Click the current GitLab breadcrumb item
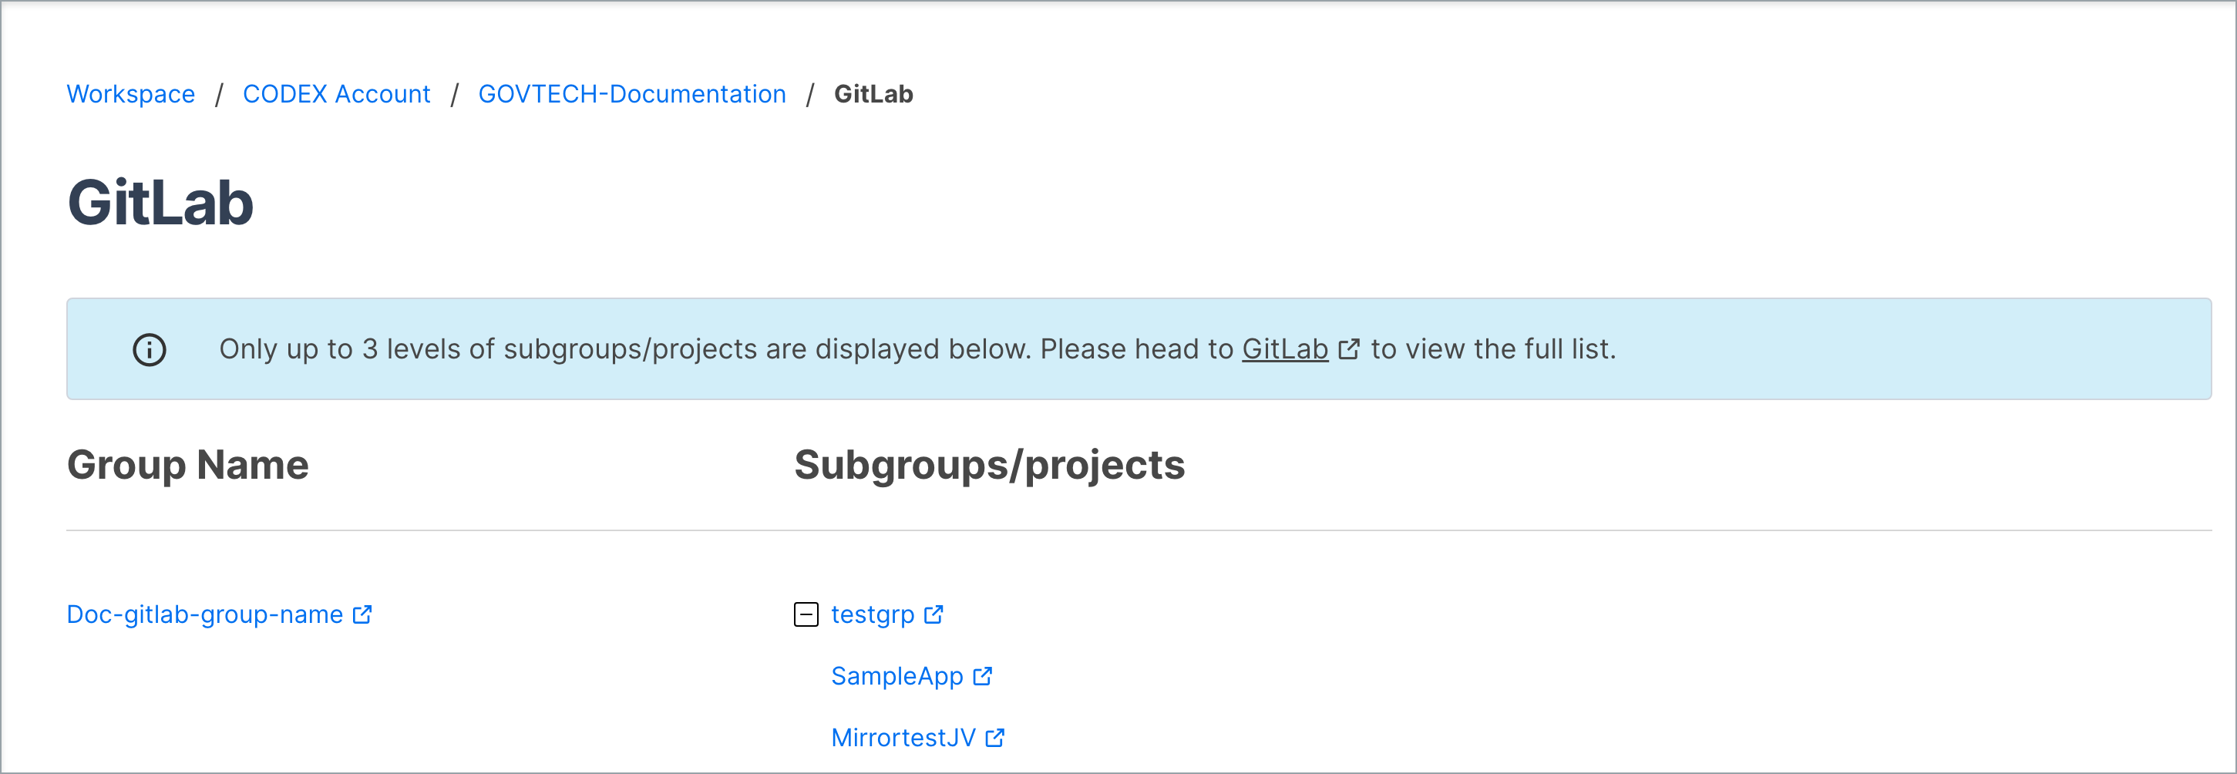Image resolution: width=2237 pixels, height=774 pixels. [x=873, y=94]
